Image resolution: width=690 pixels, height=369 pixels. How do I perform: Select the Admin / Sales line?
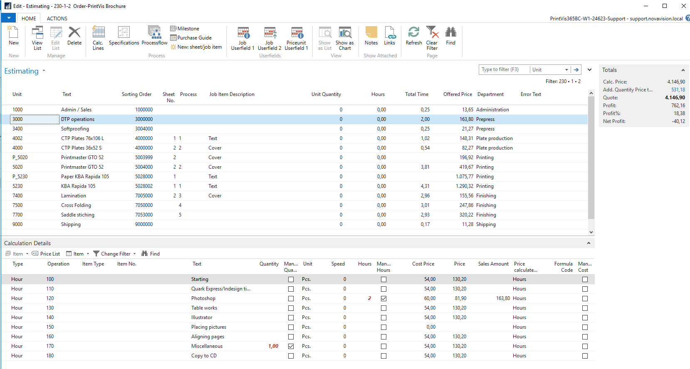(294, 110)
